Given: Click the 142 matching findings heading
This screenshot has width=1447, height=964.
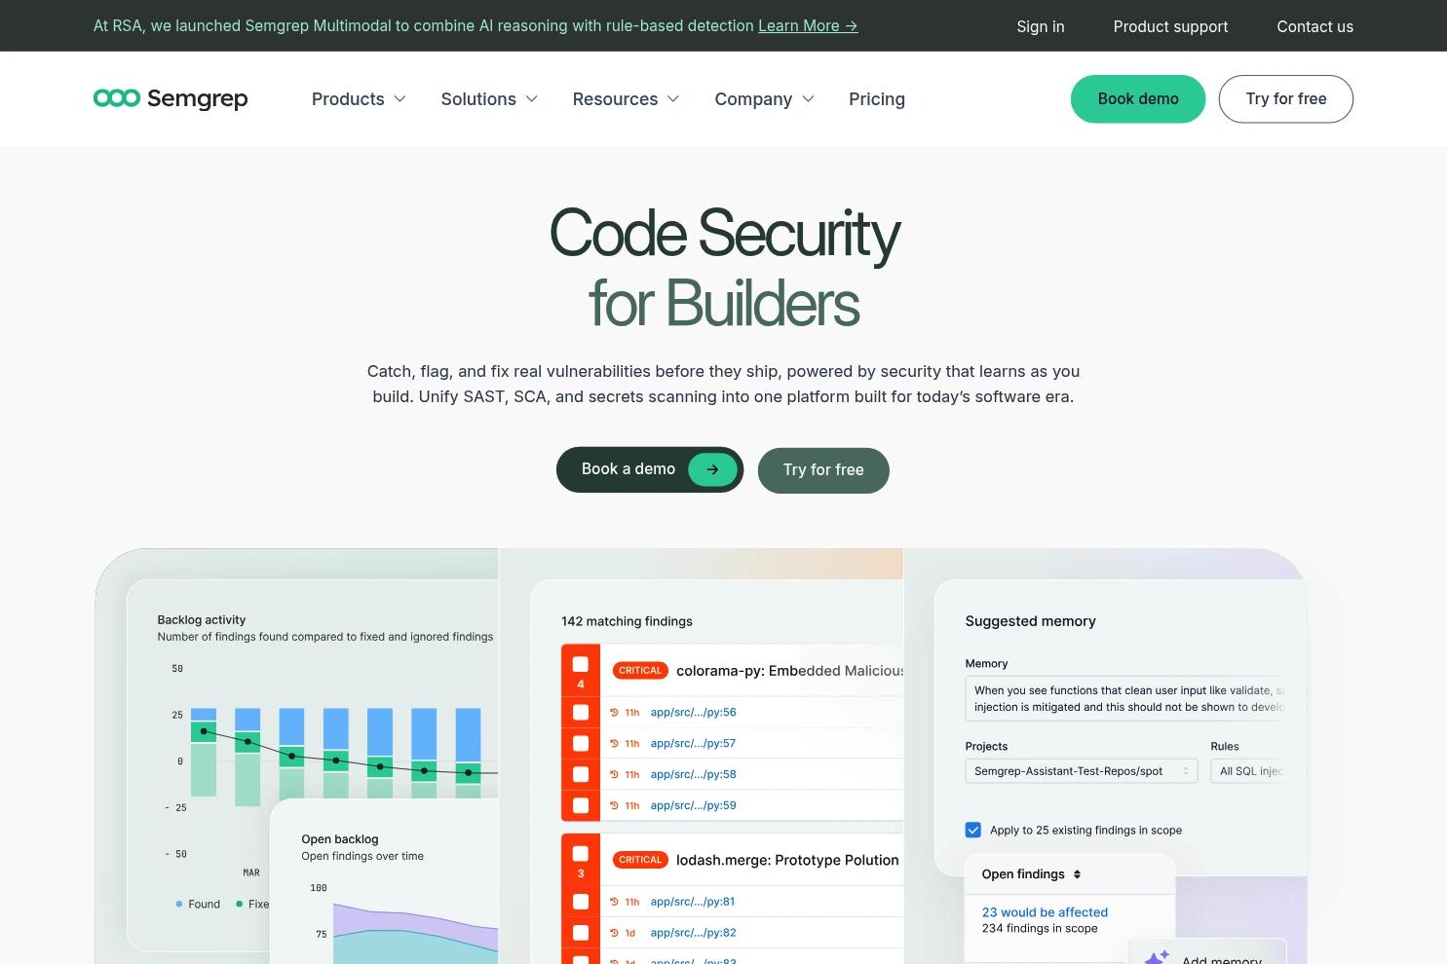Looking at the screenshot, I should pos(627,621).
